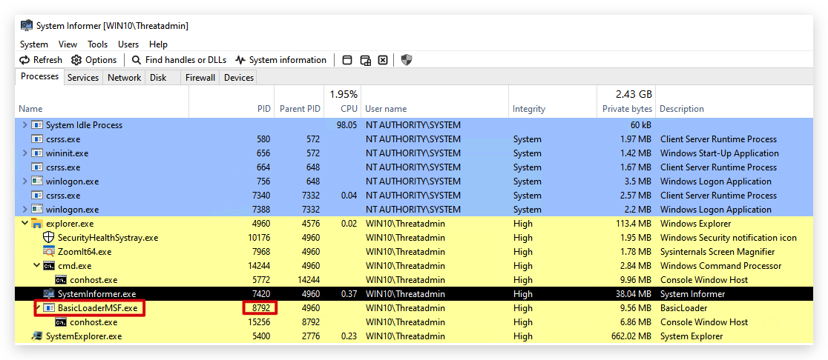Image resolution: width=828 pixels, height=360 pixels.
Task: Click the SecurityHealthSystray.exe shield icon
Action: (x=48, y=237)
